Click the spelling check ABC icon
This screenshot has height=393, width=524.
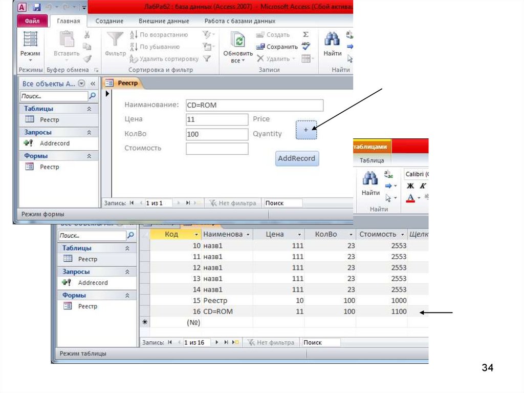coord(306,47)
